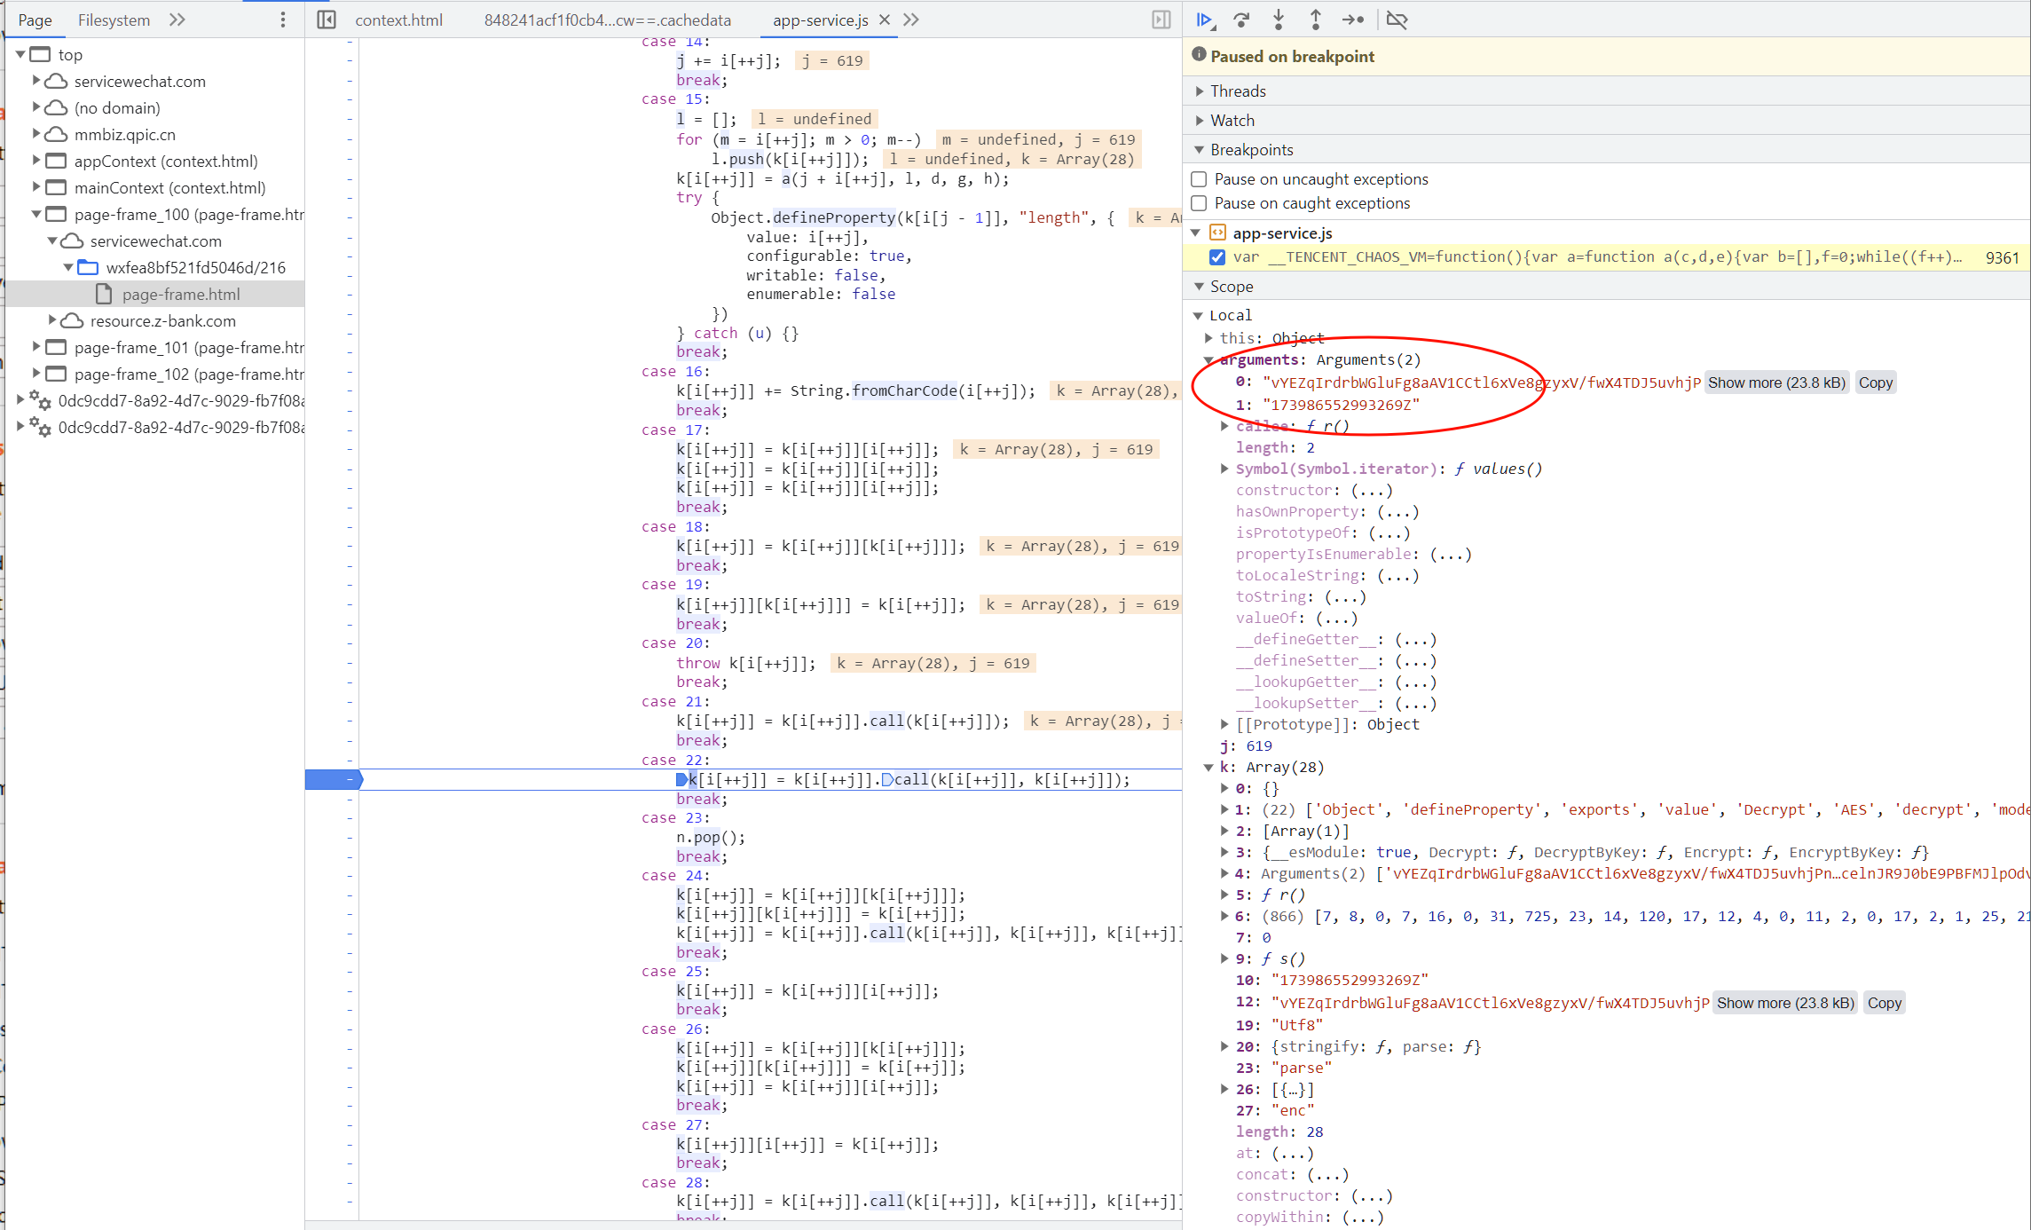
Task: Click Copy button next to argument 0
Action: pyautogui.click(x=1876, y=382)
